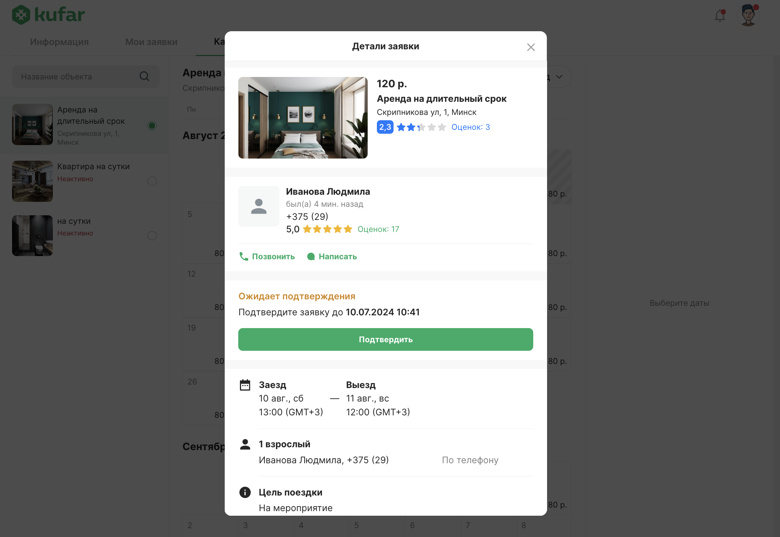
Task: Click the Позвонить link
Action: coord(273,256)
